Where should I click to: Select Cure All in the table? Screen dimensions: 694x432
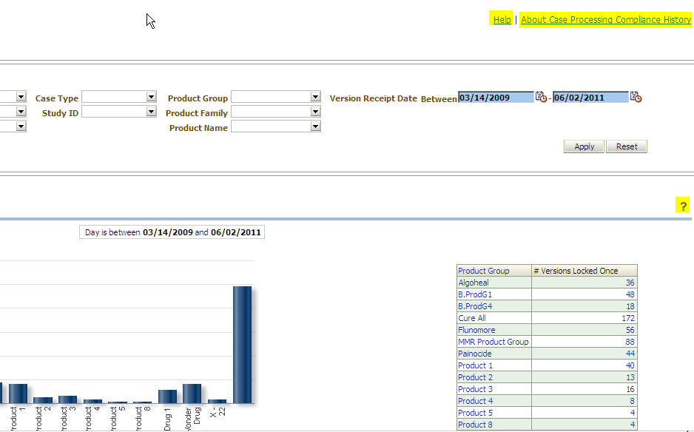click(472, 318)
